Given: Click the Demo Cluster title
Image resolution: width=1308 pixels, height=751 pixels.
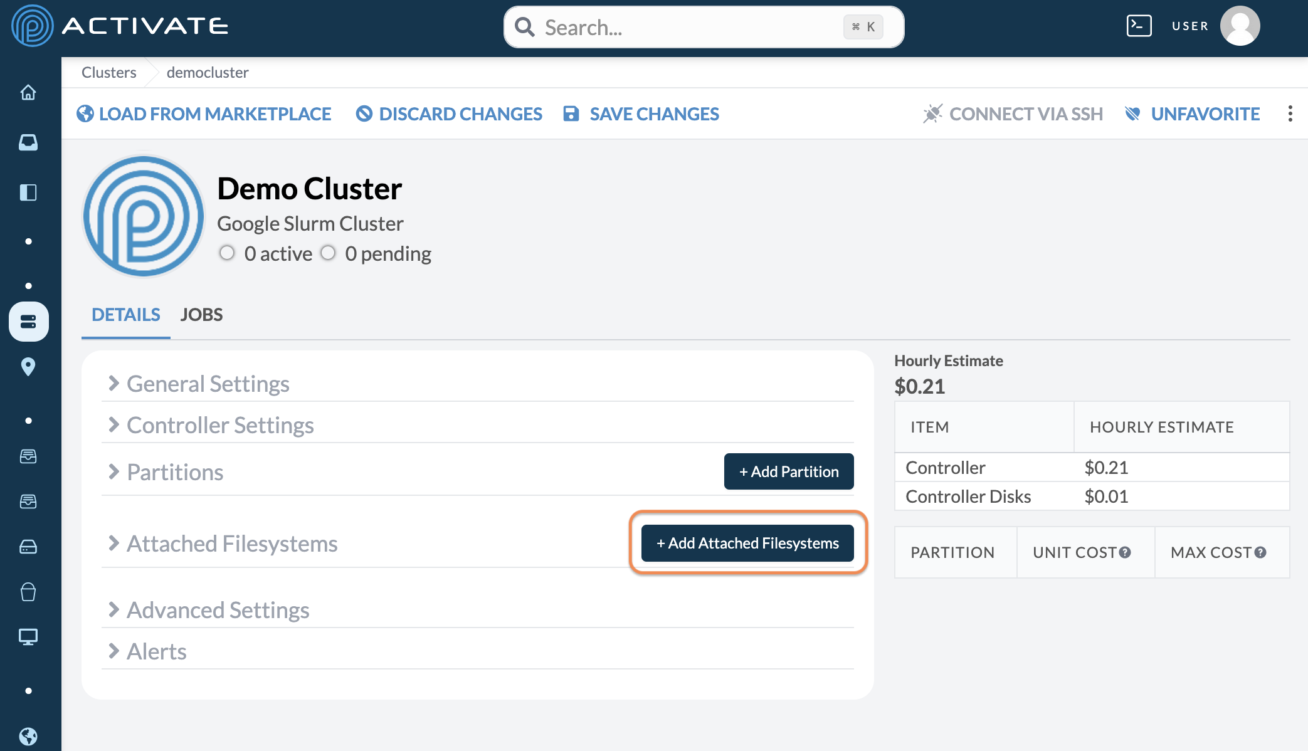Looking at the screenshot, I should [x=310, y=188].
